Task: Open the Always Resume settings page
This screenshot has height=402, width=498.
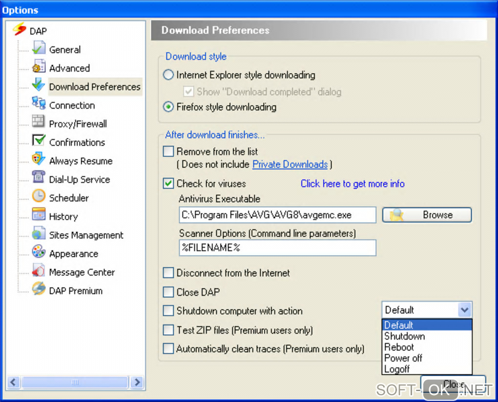Action: point(81,161)
